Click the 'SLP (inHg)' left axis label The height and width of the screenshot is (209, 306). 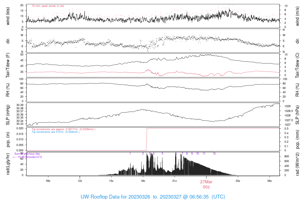(x=8, y=115)
